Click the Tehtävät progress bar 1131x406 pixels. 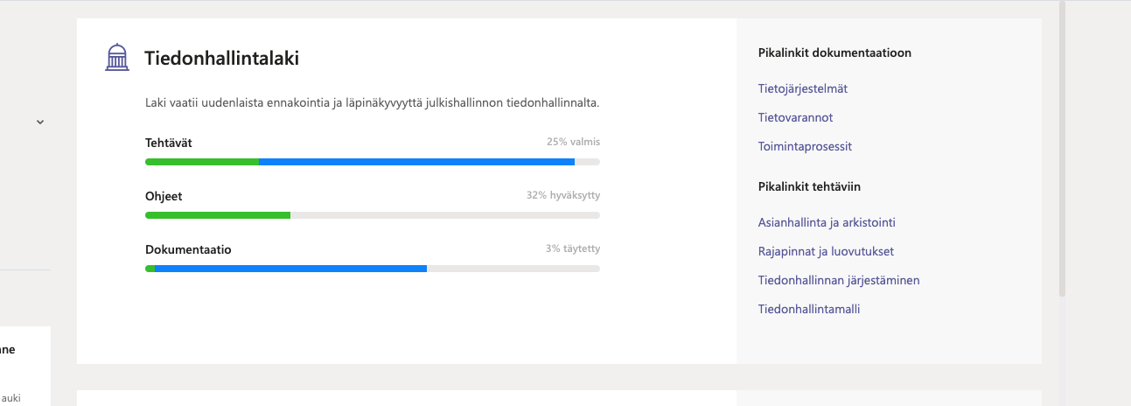tap(373, 162)
